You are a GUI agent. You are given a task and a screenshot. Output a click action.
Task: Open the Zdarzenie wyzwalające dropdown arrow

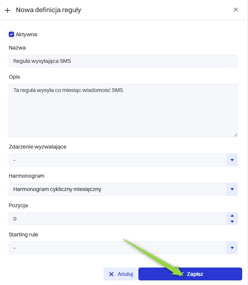point(232,160)
